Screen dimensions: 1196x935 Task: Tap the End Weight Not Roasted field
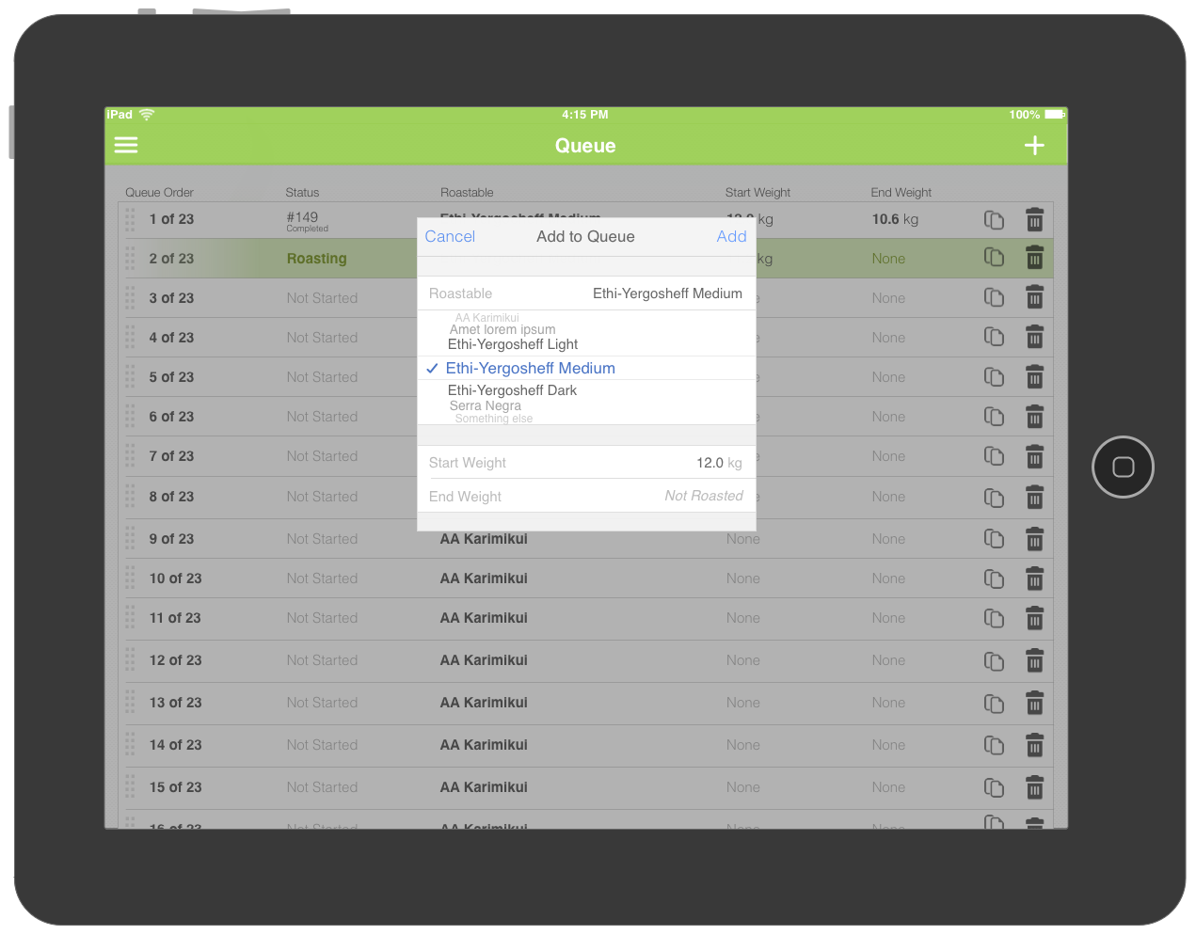704,496
